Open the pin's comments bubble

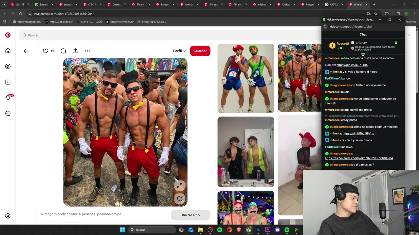63,51
